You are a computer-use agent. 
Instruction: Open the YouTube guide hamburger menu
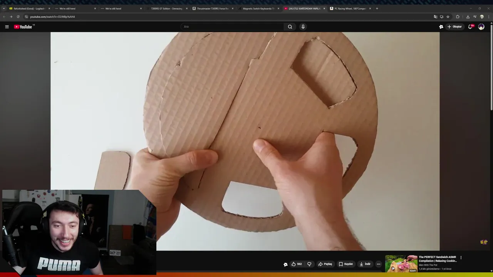[7, 27]
